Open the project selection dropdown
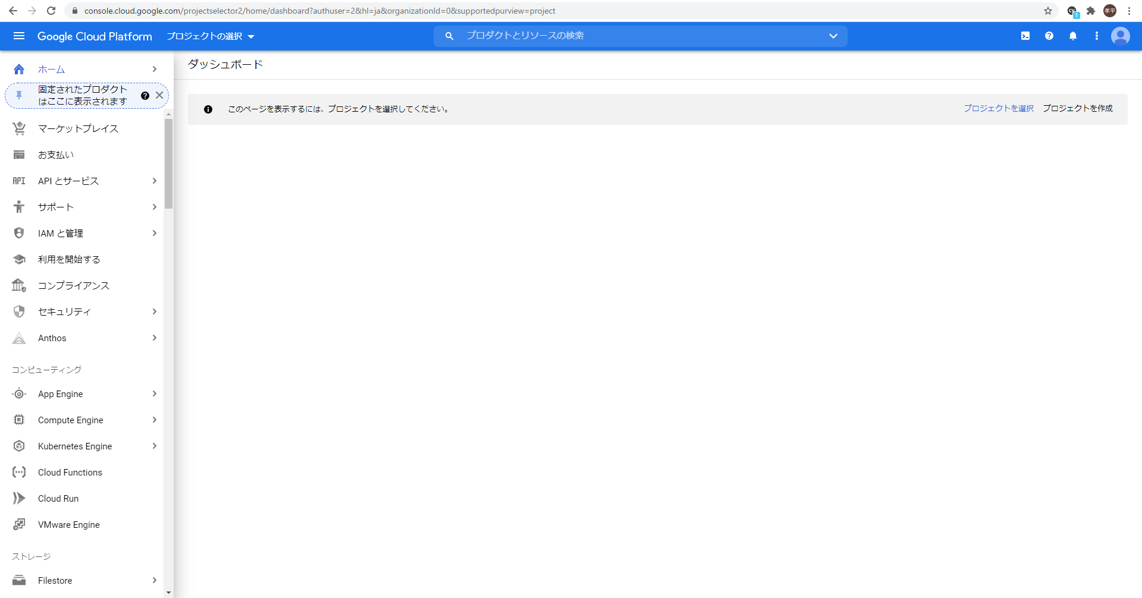 [211, 36]
